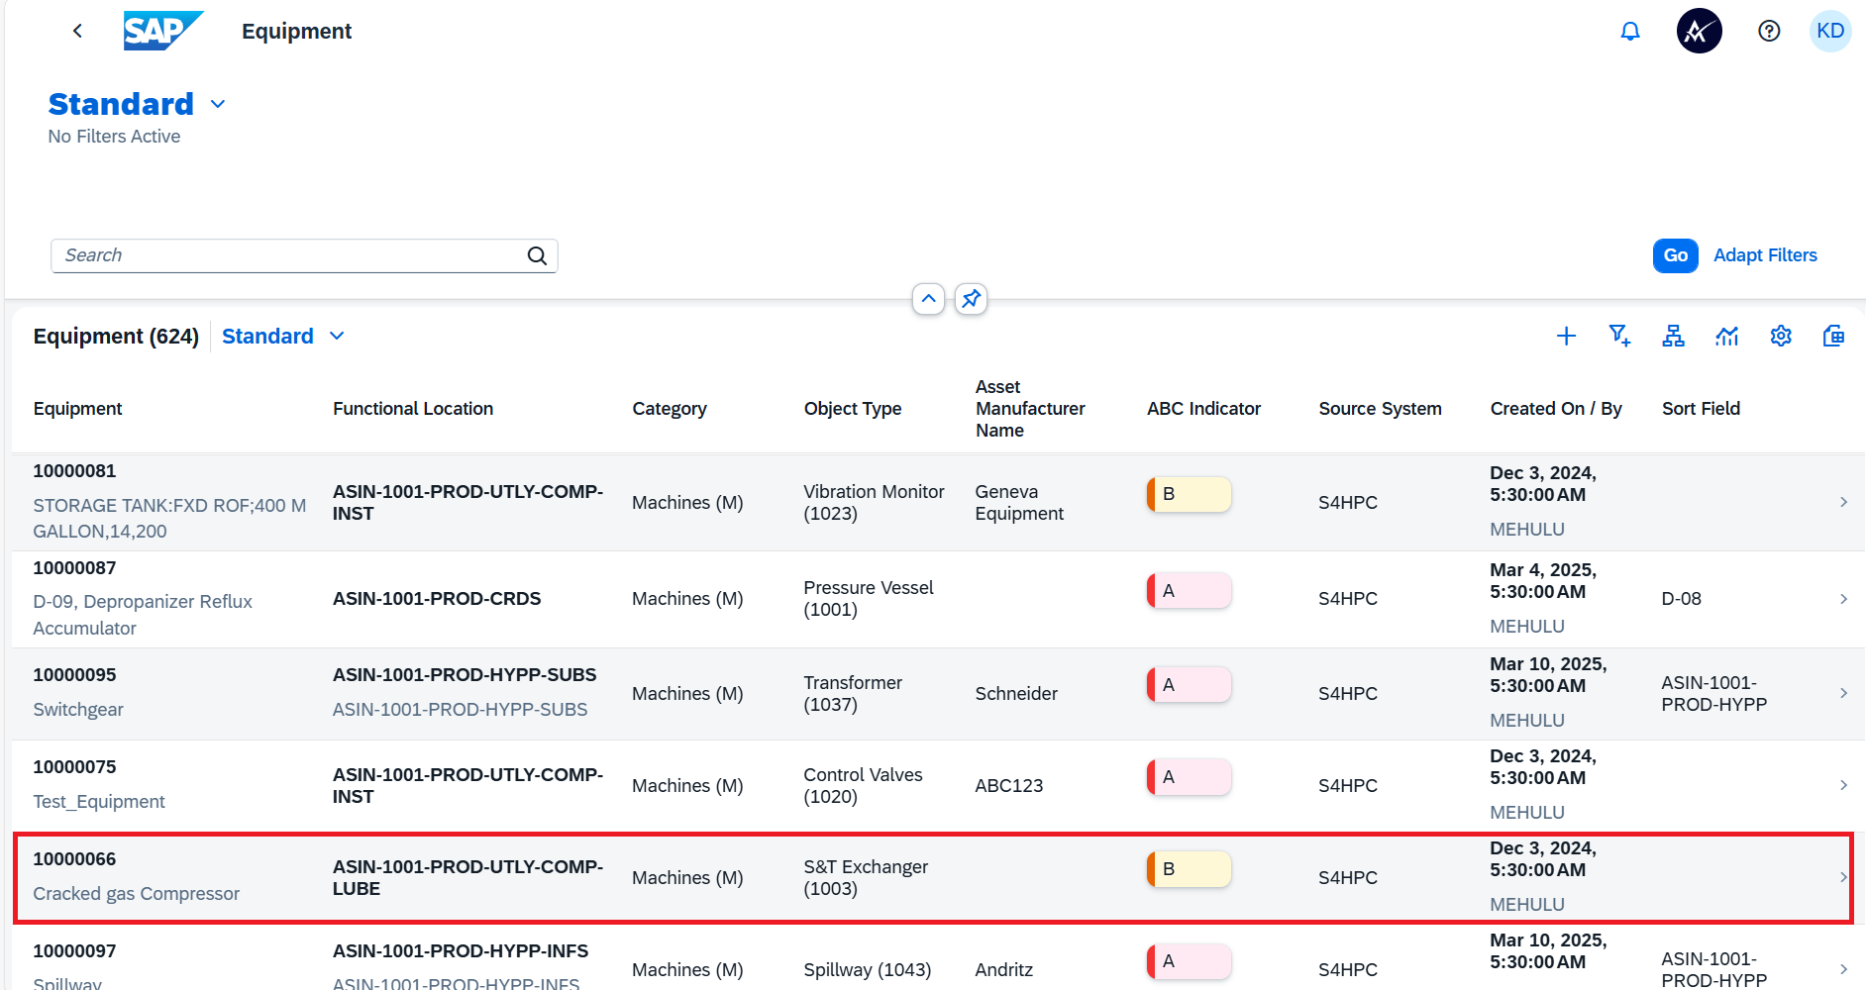
Task: Open row 10000087 details chevron
Action: point(1843,599)
